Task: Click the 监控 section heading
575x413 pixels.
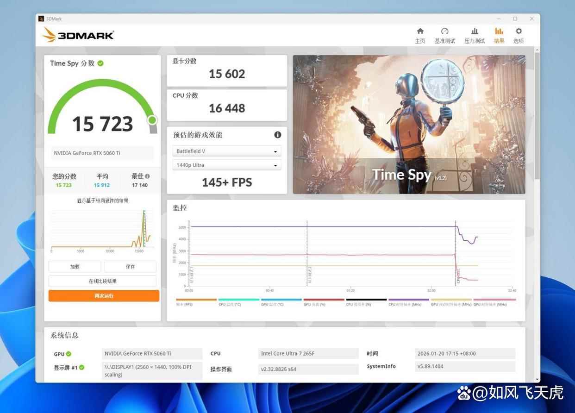Action: tap(180, 208)
